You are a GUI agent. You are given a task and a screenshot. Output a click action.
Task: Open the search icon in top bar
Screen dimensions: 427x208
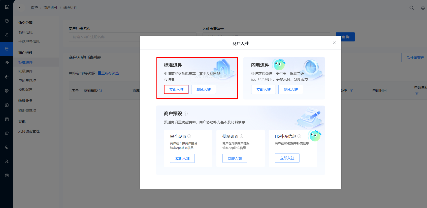(x=411, y=8)
